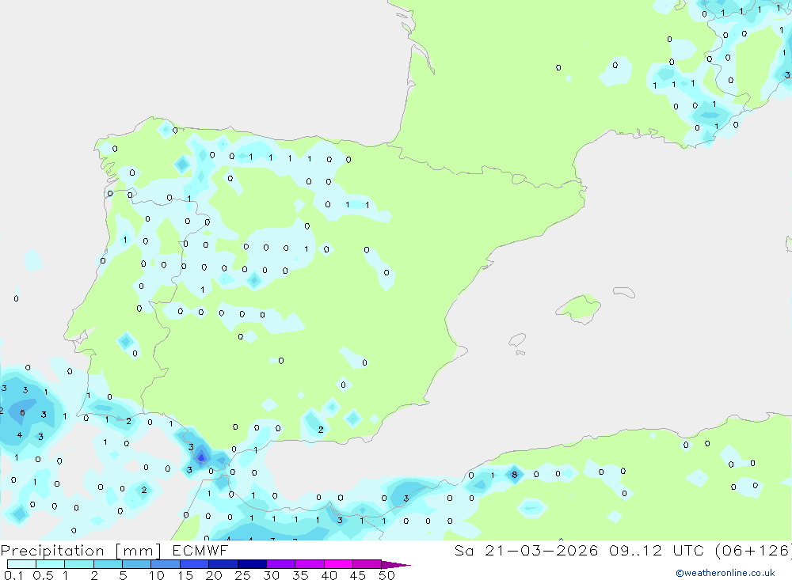The width and height of the screenshot is (792, 580).
Task: Click the Mallorca island on the map
Action: pyautogui.click(x=579, y=308)
